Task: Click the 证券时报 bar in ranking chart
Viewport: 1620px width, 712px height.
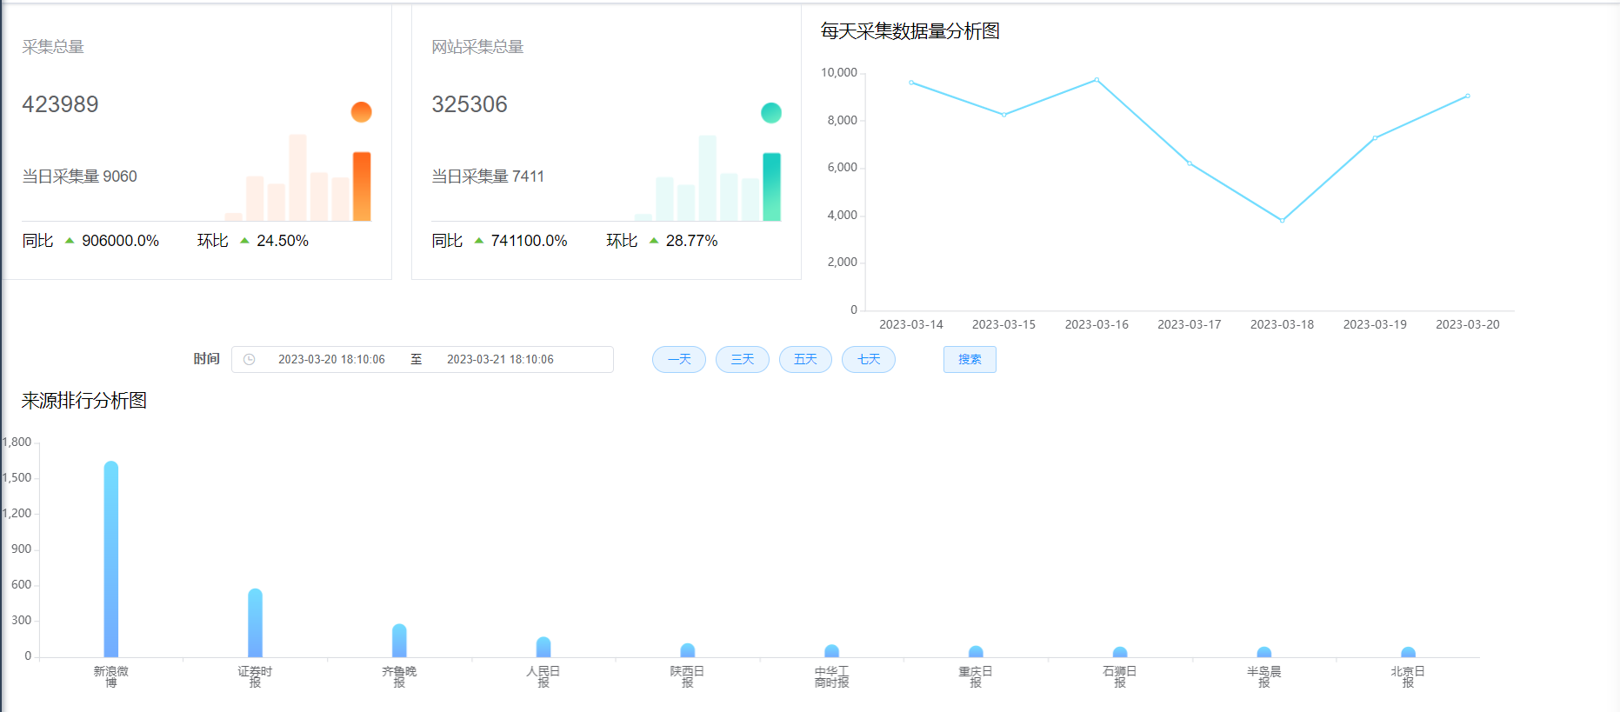Action: point(255,622)
